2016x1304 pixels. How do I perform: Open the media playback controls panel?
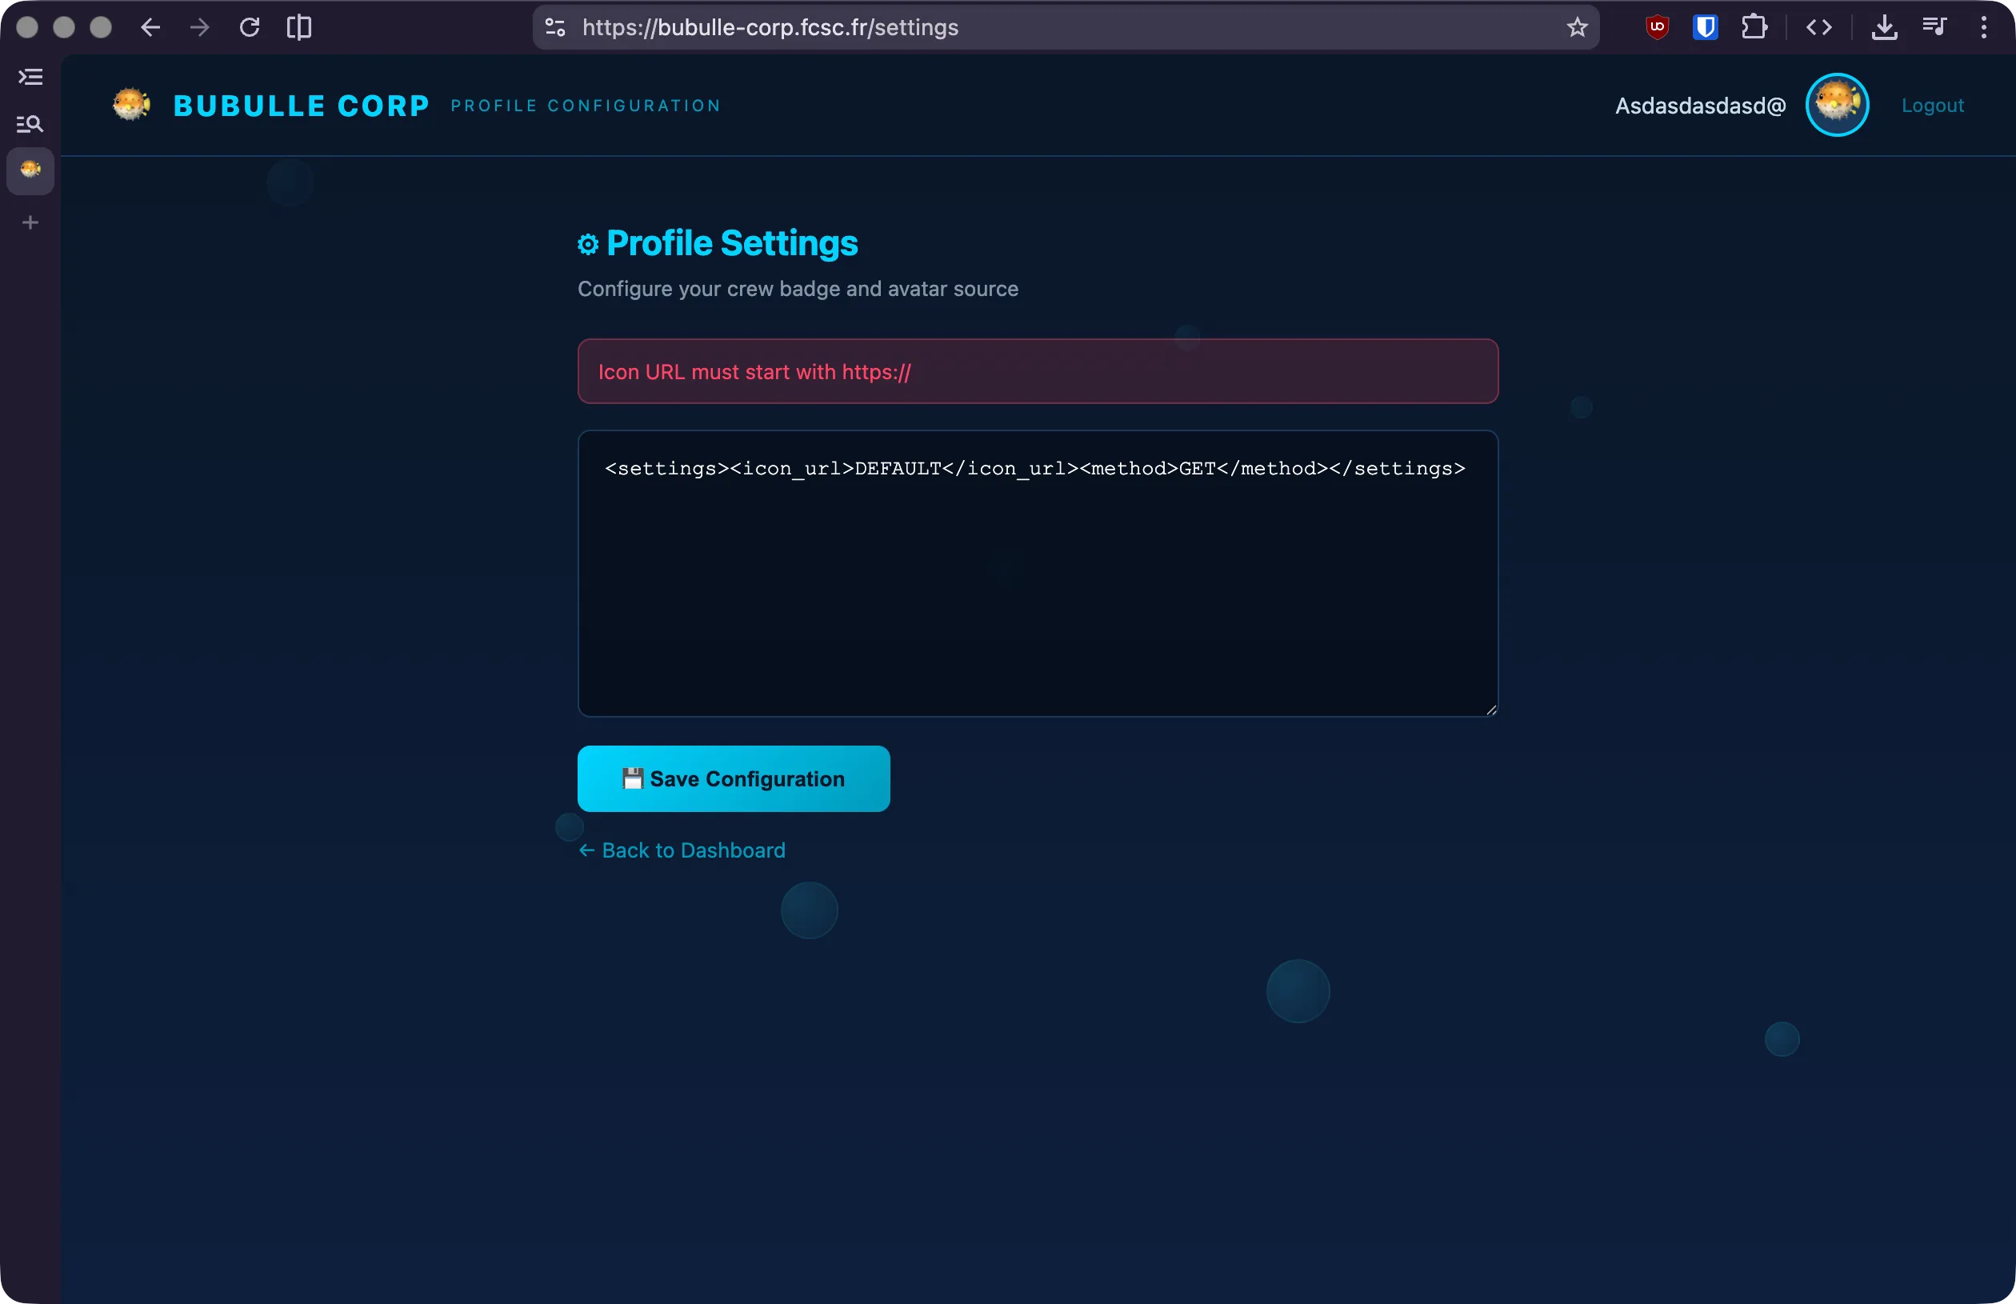(x=1935, y=27)
